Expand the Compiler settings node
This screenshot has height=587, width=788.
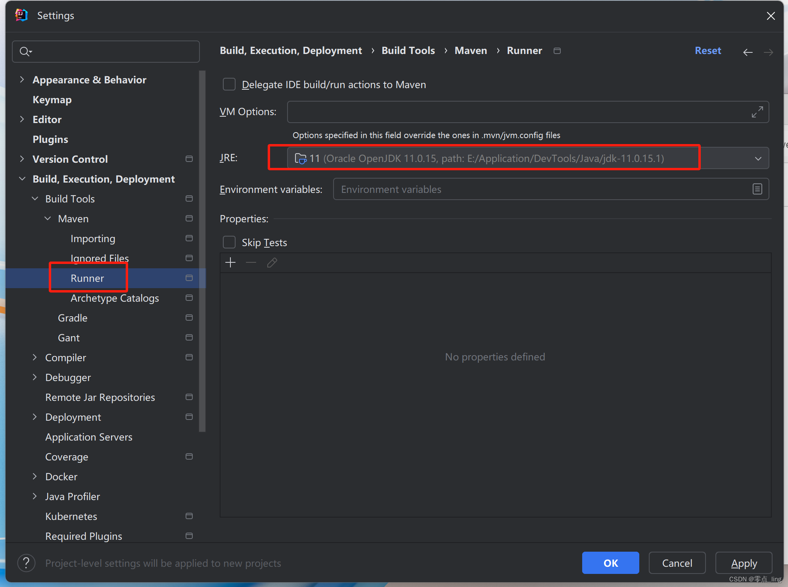35,358
